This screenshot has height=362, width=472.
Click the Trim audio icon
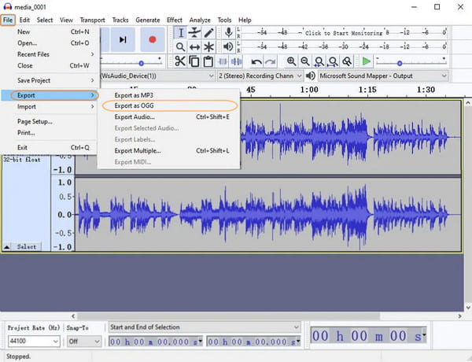(223, 61)
